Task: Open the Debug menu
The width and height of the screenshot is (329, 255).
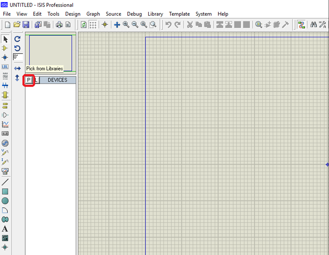Action: [x=134, y=14]
